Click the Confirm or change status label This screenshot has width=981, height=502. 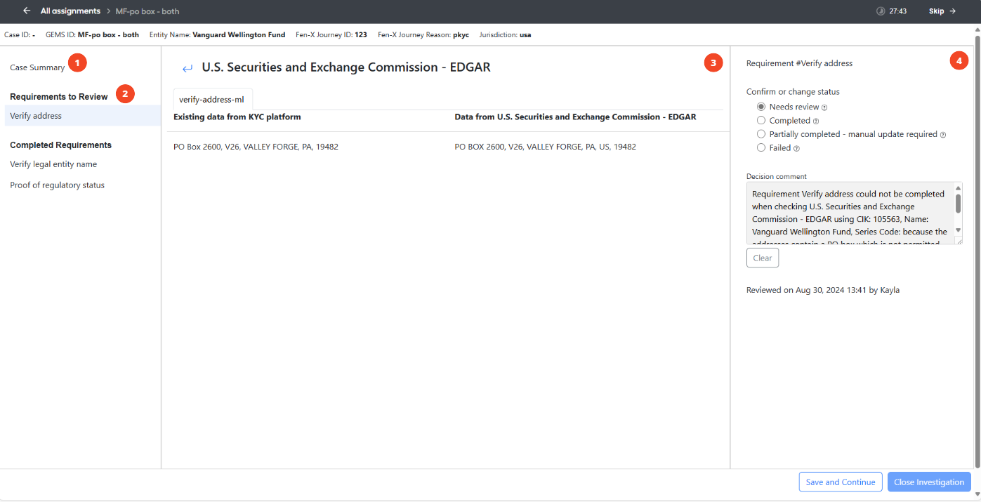coord(793,92)
